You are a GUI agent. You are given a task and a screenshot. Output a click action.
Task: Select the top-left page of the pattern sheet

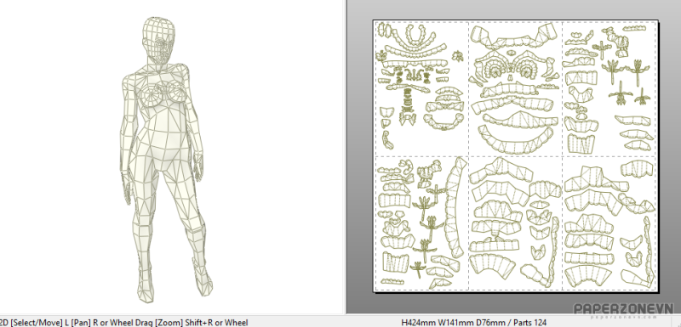[421, 88]
